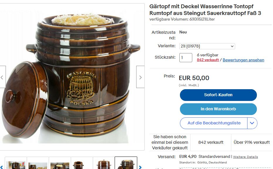Select third thumbnail with sauerkraut pot
The image size is (273, 169).
(60, 163)
